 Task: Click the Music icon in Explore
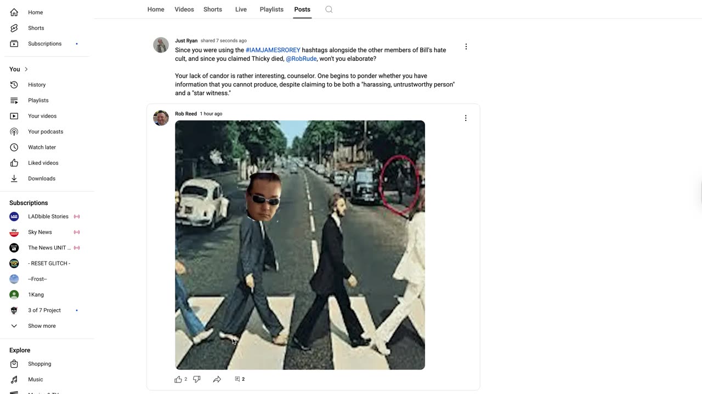coord(14,379)
